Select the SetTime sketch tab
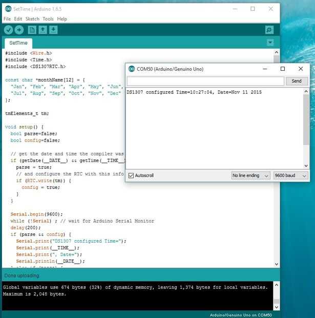Screen dimensions: 315x318 [18, 43]
